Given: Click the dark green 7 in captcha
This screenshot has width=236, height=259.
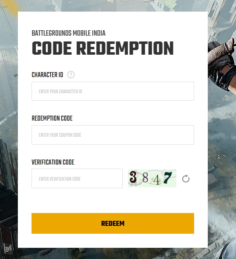Looking at the screenshot, I should (168, 177).
